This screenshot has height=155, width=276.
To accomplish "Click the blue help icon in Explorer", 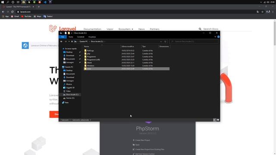I will click(x=218, y=37).
